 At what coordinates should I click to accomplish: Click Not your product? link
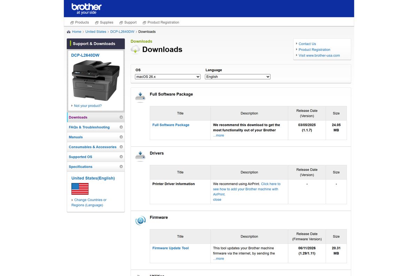pos(88,106)
